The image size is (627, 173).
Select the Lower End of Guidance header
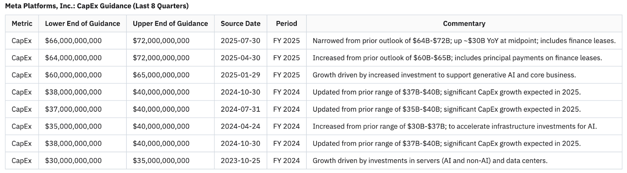point(82,23)
